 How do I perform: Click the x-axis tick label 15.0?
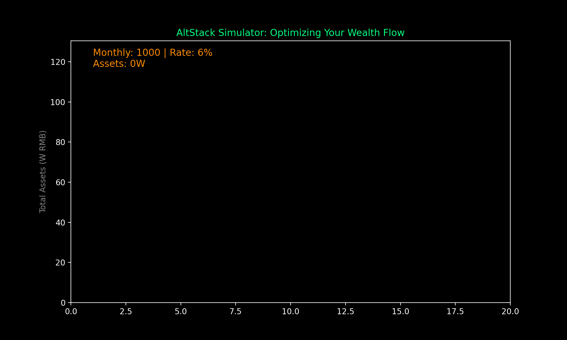(400, 312)
